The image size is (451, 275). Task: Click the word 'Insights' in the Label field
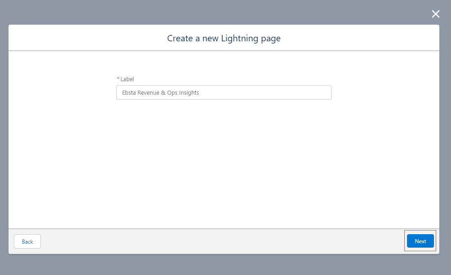click(188, 93)
